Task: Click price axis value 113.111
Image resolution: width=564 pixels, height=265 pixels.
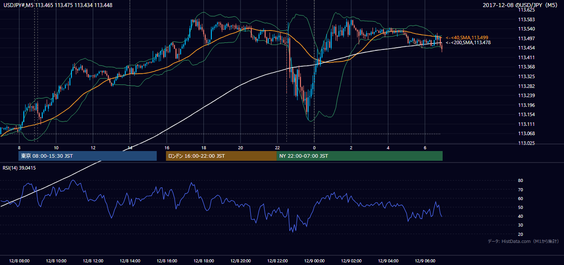Action: point(526,124)
